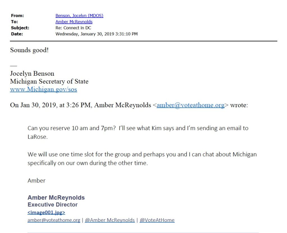Click the "Jocelyn Benson" signature name
The image size is (287, 233).
pyautogui.click(x=32, y=74)
